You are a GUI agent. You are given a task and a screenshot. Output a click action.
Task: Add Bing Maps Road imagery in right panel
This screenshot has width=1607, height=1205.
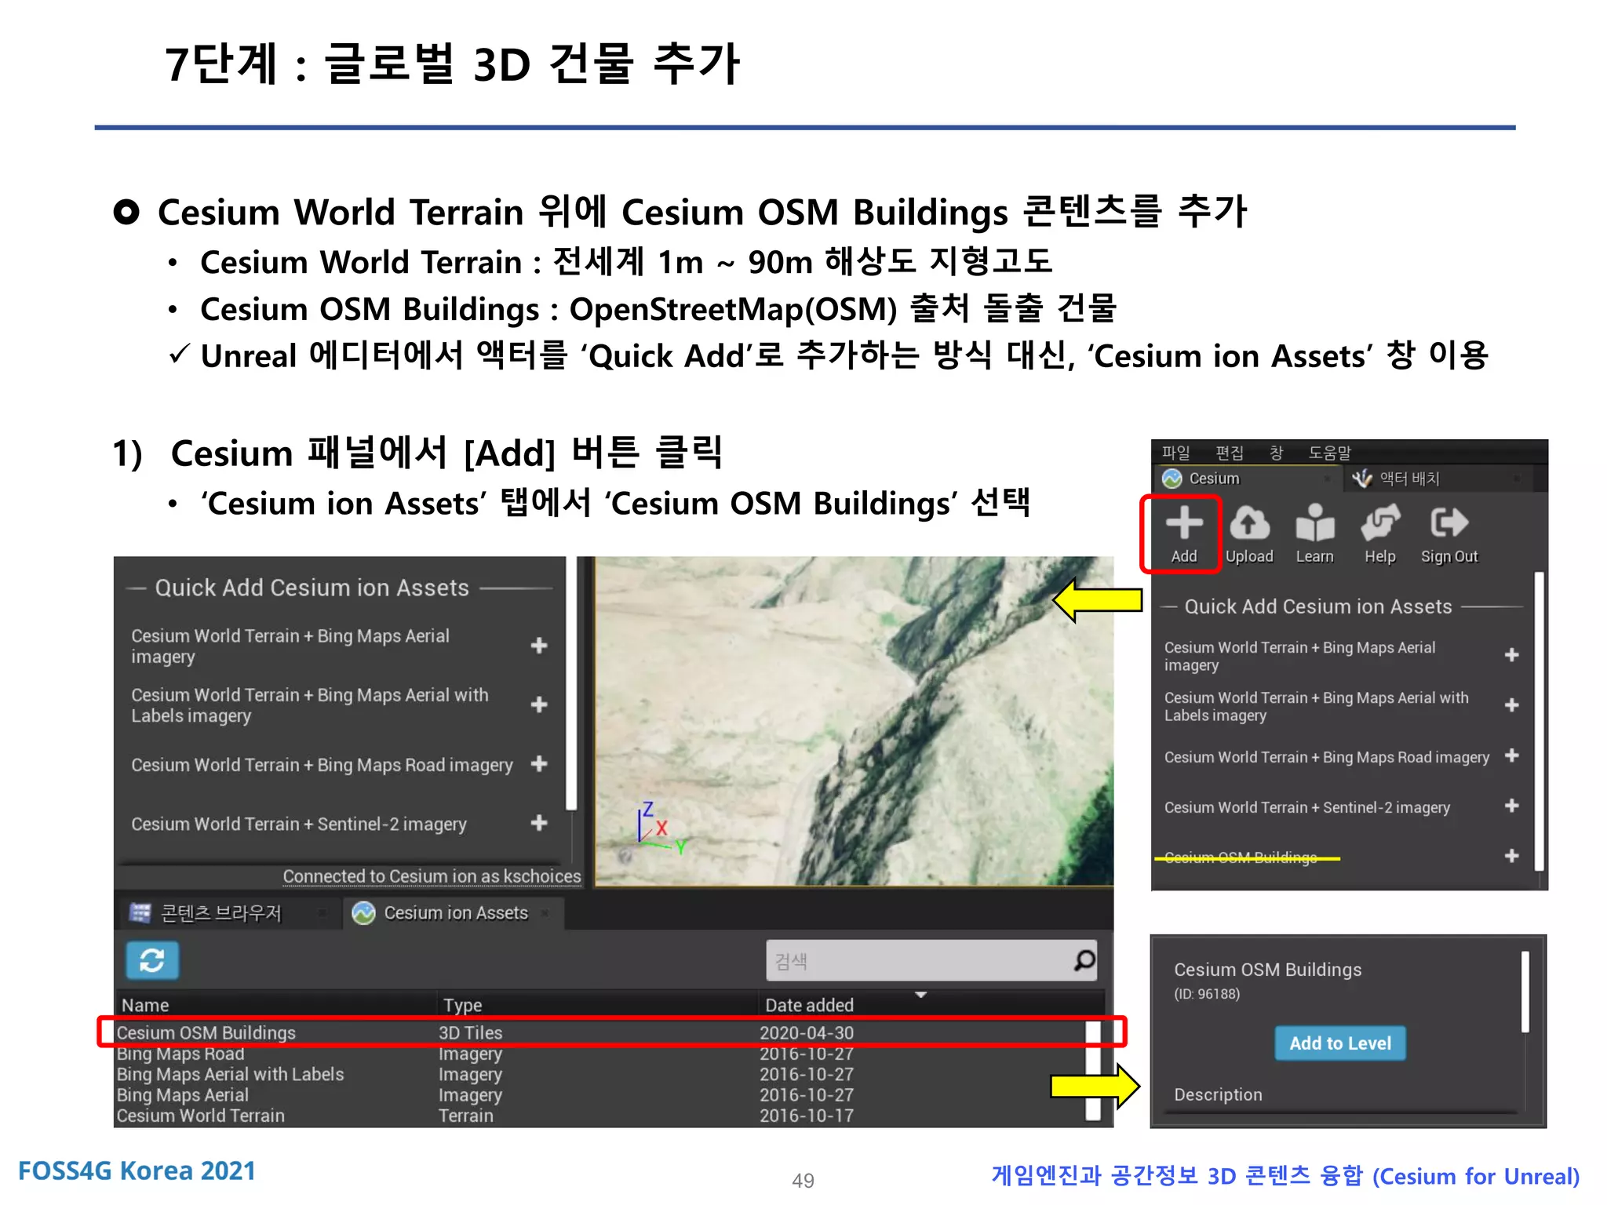click(x=1511, y=755)
